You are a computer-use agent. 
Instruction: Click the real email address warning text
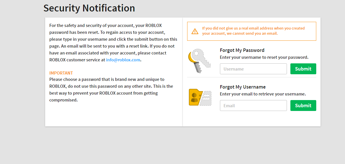click(253, 31)
